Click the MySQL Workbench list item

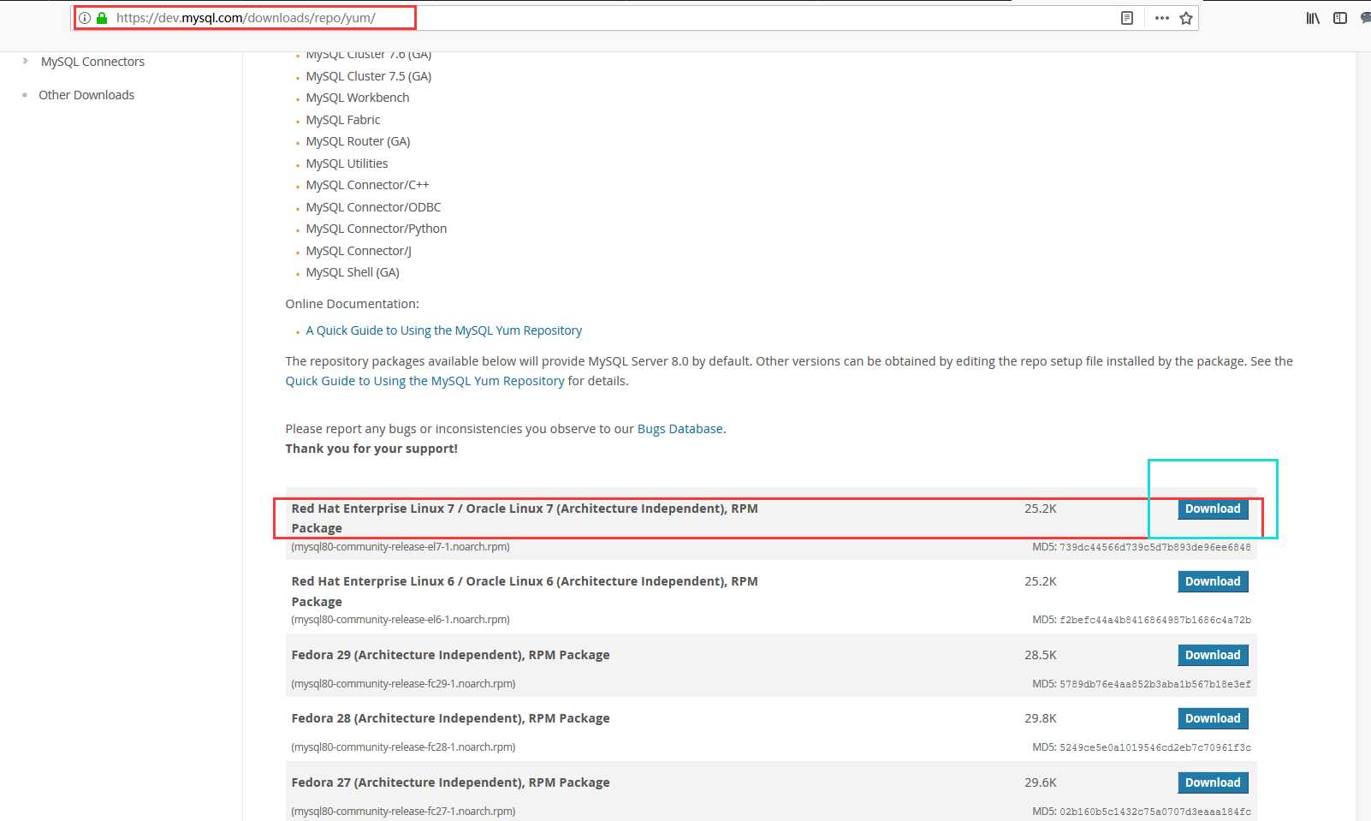click(358, 98)
